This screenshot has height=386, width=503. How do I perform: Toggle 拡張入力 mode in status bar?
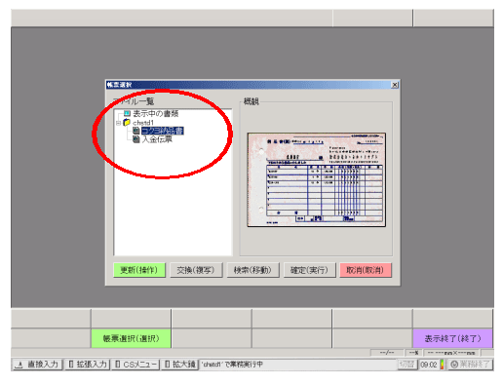point(88,365)
